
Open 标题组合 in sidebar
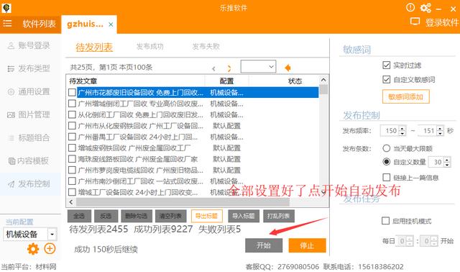[x=29, y=137]
